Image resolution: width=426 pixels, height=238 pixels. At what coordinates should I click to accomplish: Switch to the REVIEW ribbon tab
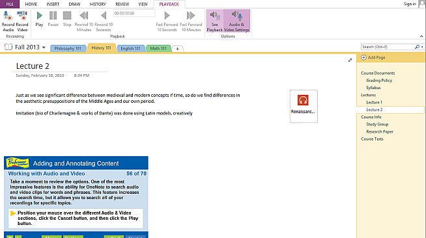[x=122, y=4]
